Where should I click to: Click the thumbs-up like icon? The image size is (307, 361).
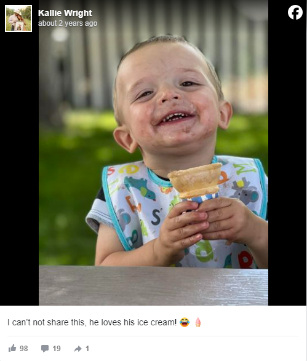12,348
